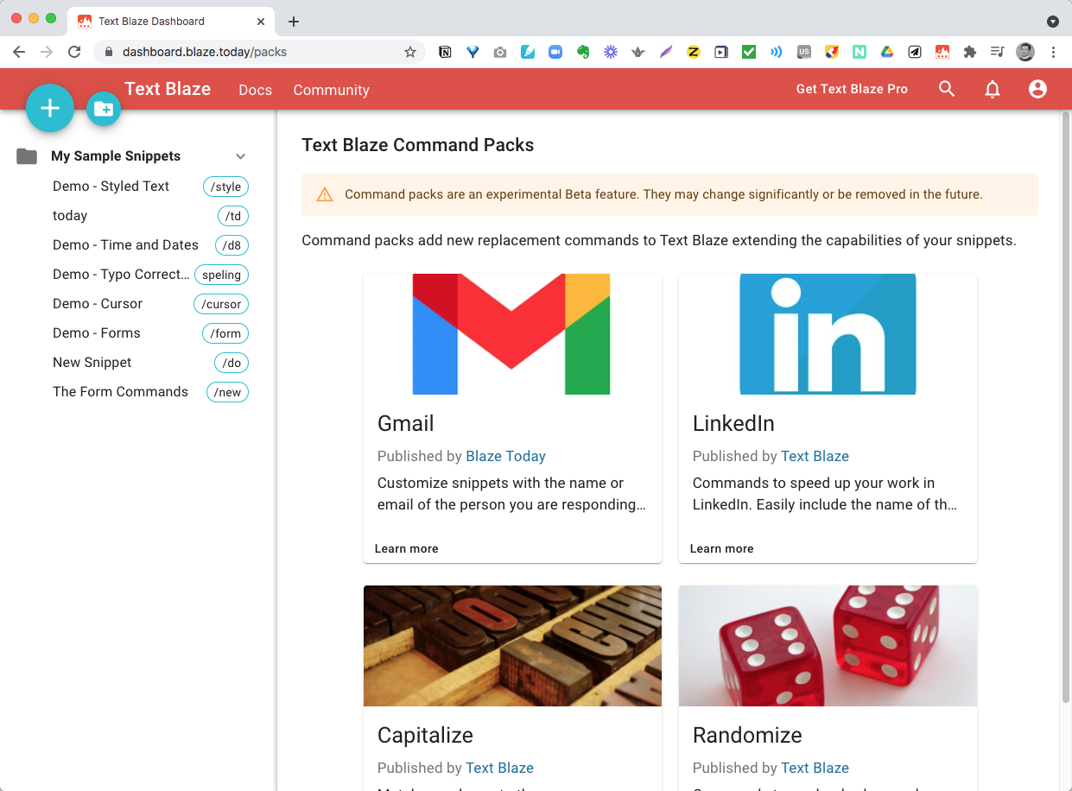Open notifications bell
Image resolution: width=1072 pixels, height=791 pixels.
tap(993, 89)
